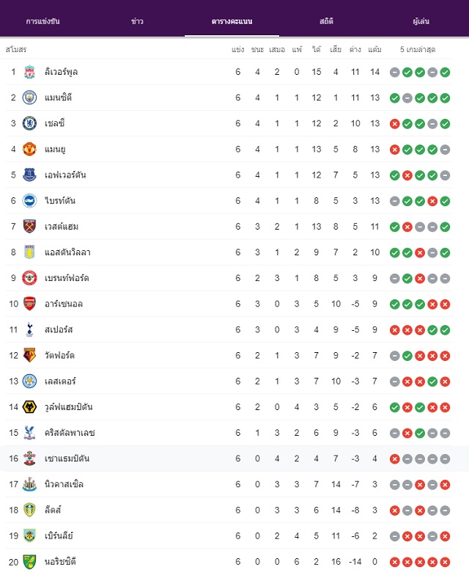Click the Wolverhampton wolf-head crest
This screenshot has width=469, height=581.
pyautogui.click(x=29, y=407)
